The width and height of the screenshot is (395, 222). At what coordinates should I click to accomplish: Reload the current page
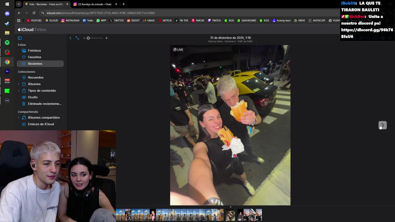click(34, 13)
